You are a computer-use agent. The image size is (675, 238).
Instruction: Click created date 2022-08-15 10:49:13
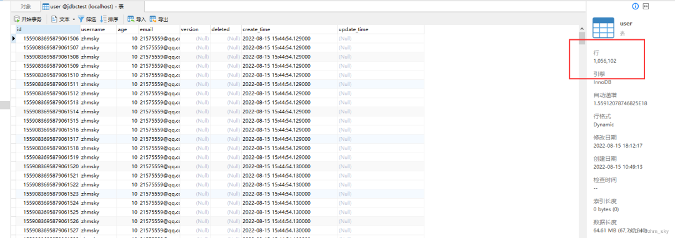tap(617, 167)
